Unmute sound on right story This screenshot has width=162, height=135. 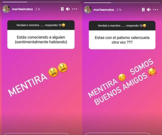[149, 10]
